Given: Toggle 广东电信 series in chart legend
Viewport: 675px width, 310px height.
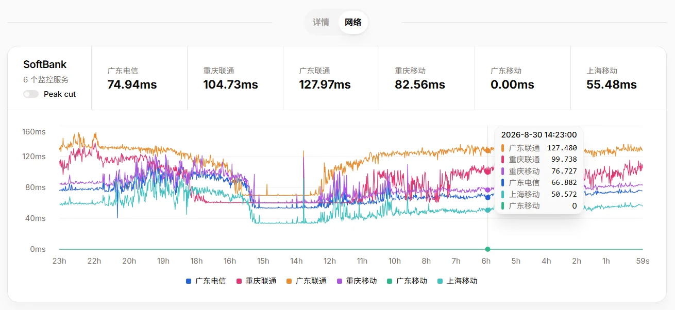Looking at the screenshot, I should (206, 281).
